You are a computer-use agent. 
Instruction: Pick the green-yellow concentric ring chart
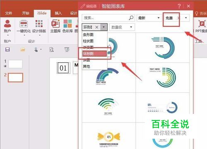point(163,77)
